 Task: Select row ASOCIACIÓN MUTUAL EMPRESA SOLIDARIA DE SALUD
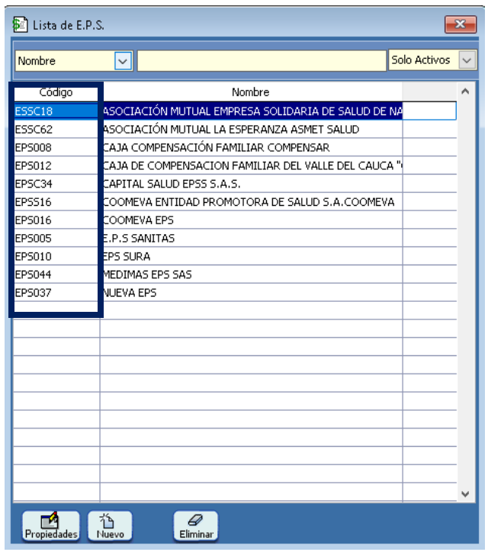pyautogui.click(x=252, y=111)
